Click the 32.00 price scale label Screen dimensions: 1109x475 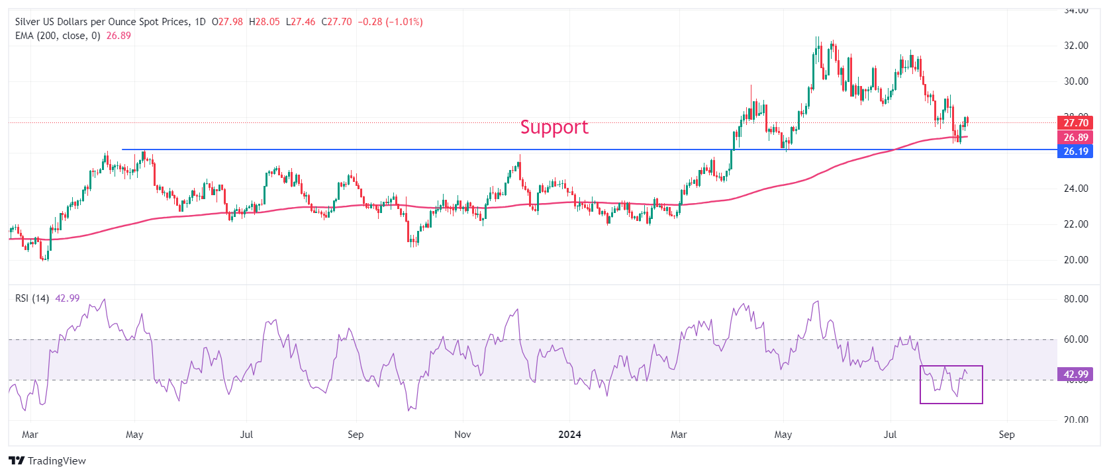(1075, 46)
